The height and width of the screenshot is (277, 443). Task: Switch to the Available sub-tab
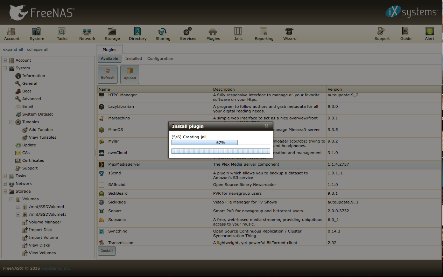click(x=110, y=58)
